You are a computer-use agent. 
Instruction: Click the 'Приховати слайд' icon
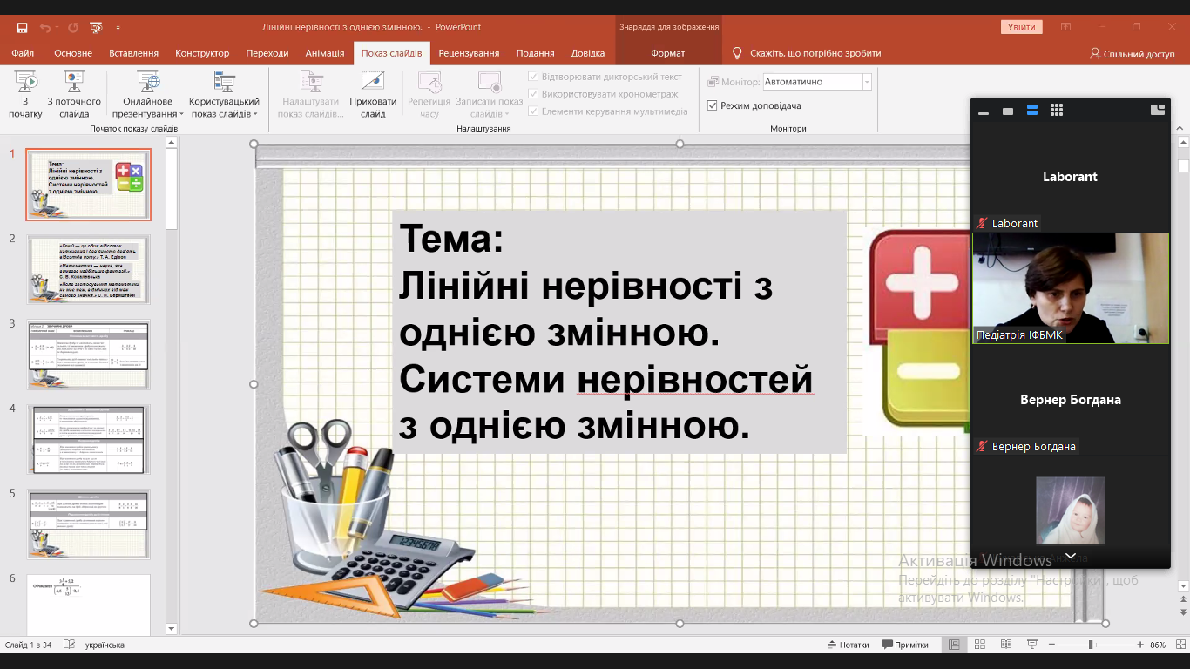(x=372, y=91)
